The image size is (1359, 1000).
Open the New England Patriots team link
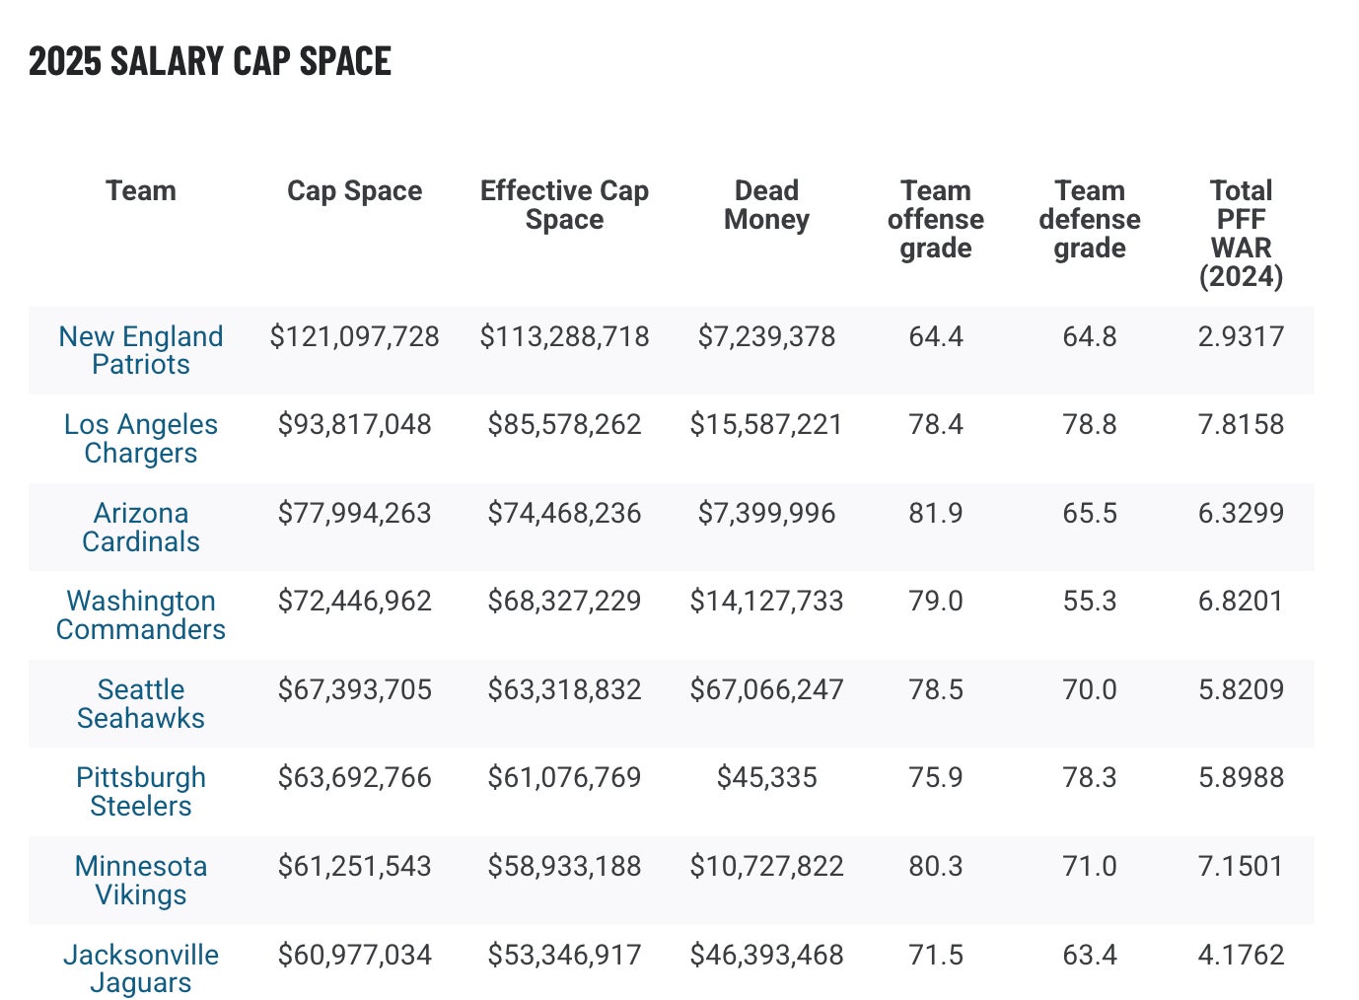141,350
